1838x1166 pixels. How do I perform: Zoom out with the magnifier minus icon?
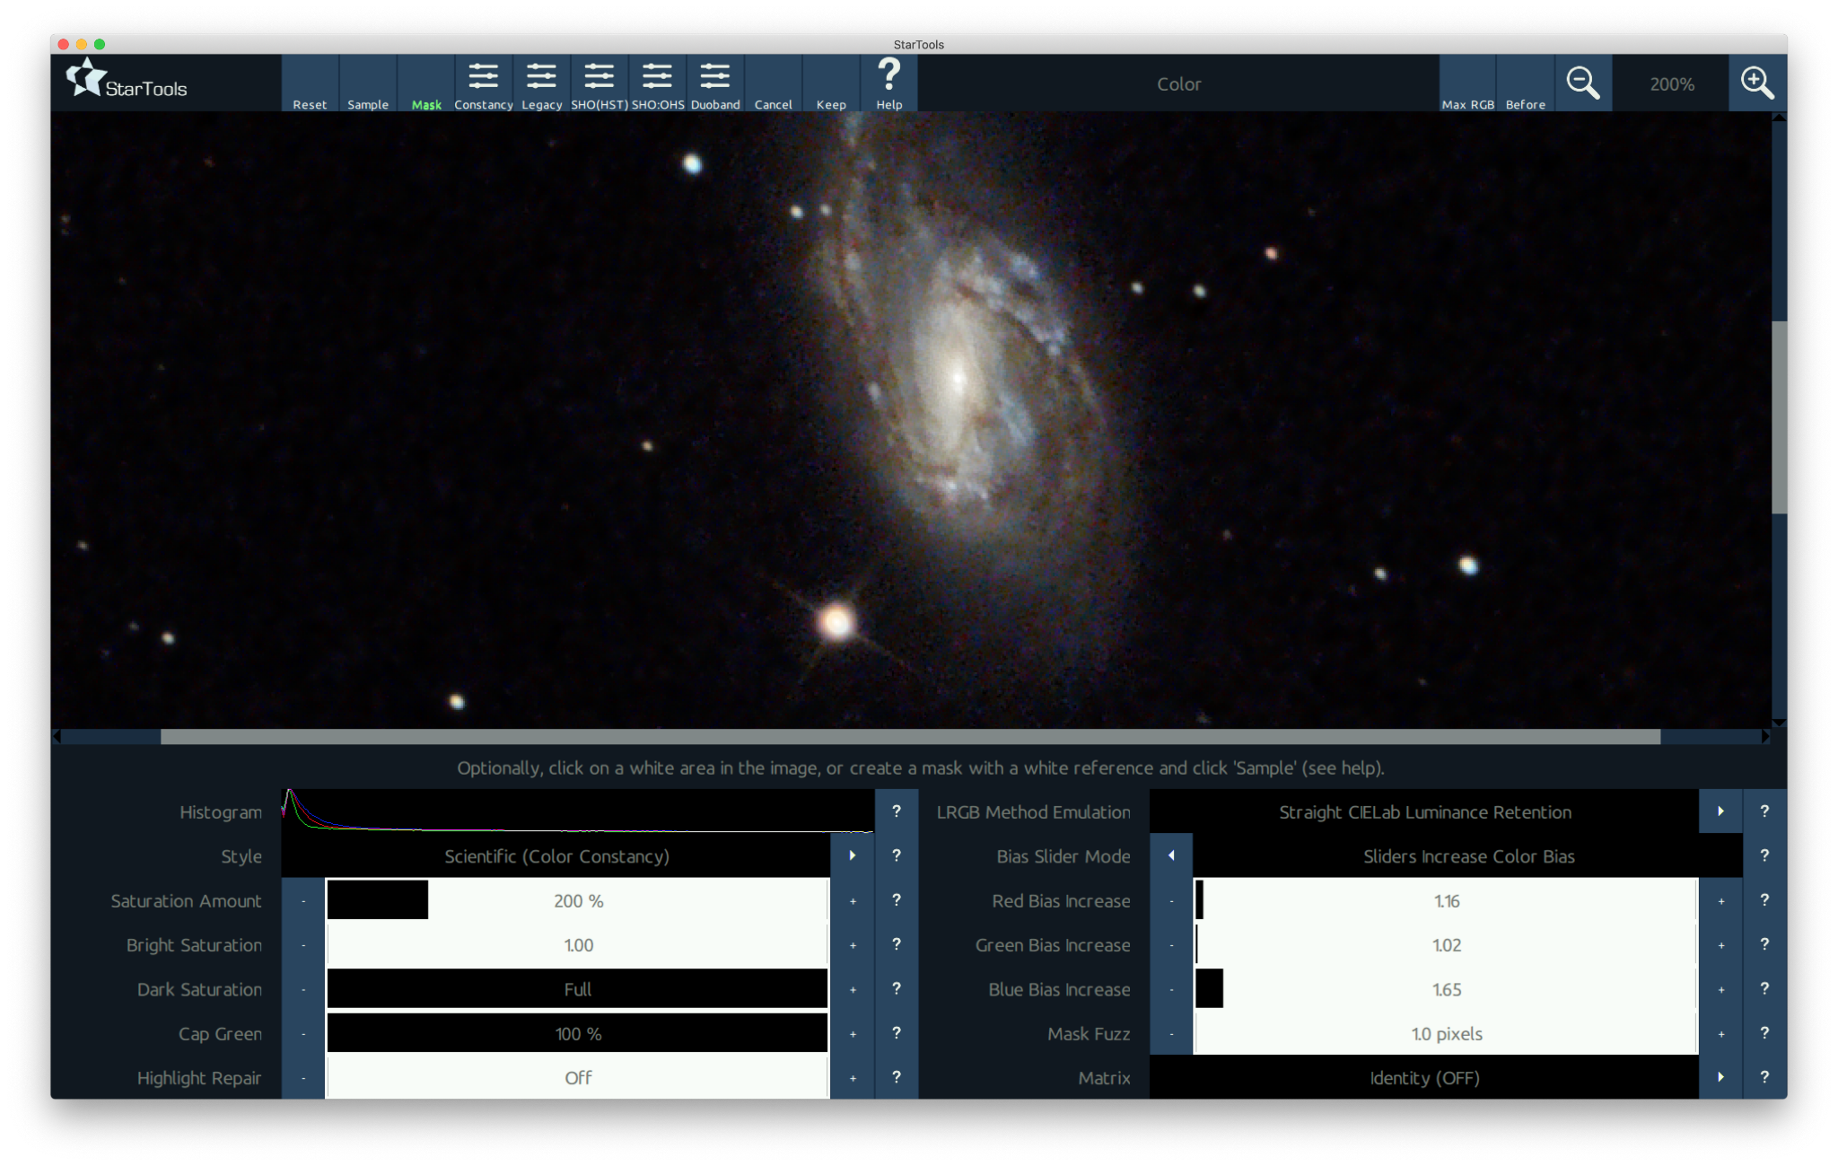[x=1583, y=83]
